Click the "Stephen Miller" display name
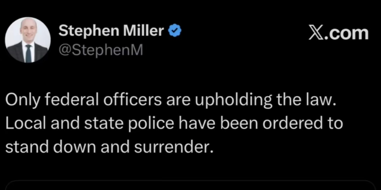 [x=112, y=31]
